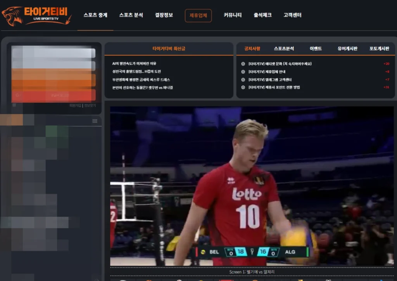This screenshot has height=281, width=397.
Task: Click the 타이거티비 tiger logo
Action: pos(36,16)
